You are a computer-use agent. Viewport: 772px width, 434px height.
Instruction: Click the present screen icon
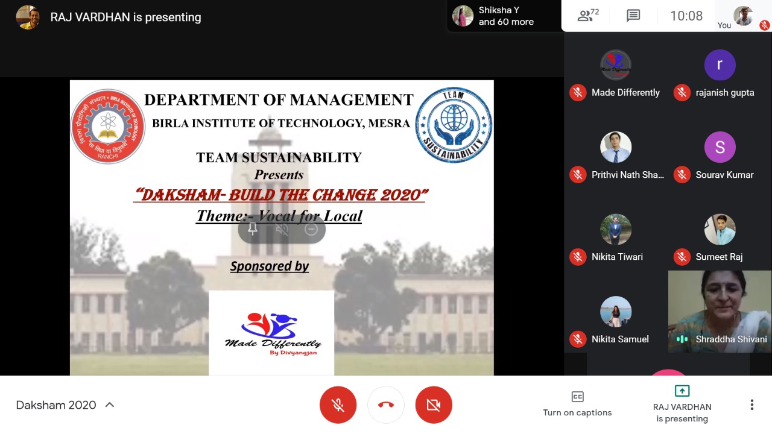tap(682, 391)
